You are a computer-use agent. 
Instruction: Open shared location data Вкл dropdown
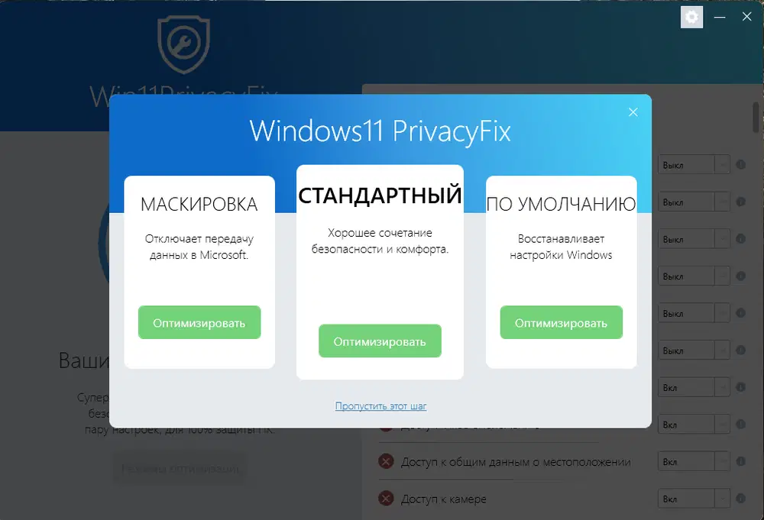click(x=694, y=461)
